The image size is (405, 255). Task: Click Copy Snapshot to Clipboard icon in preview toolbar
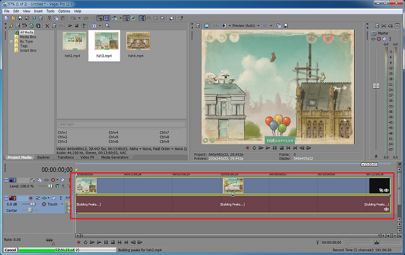point(278,25)
